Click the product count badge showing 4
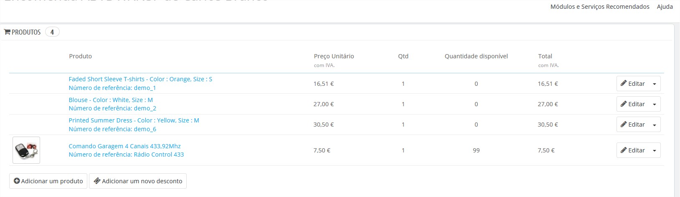This screenshot has height=197, width=680. coord(52,32)
